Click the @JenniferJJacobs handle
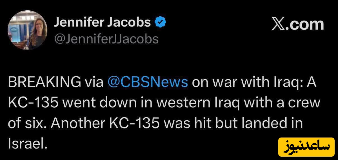Screen dimensions: 338x160 coord(106,39)
